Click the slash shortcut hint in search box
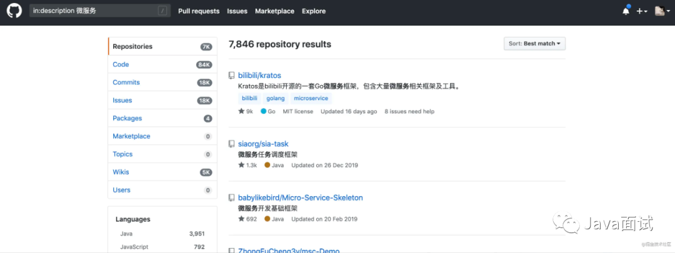The image size is (675, 253). (x=162, y=11)
